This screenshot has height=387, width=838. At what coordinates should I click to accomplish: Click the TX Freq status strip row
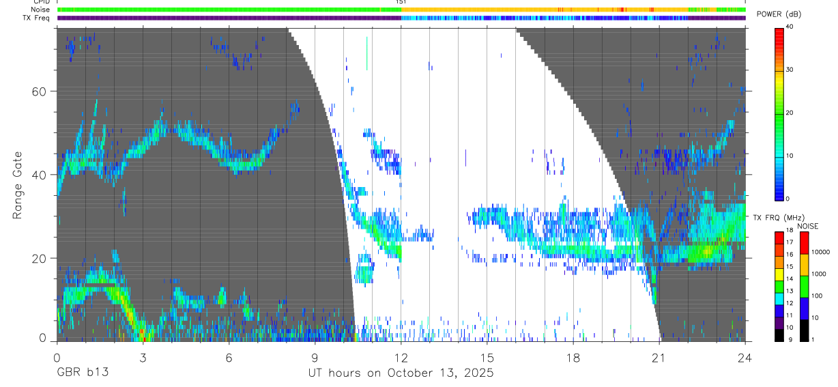(401, 18)
